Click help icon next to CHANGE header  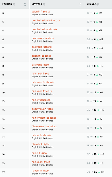coord(98,4)
